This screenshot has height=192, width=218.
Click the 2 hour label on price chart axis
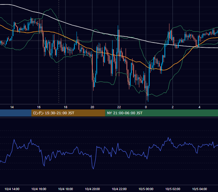(173, 107)
